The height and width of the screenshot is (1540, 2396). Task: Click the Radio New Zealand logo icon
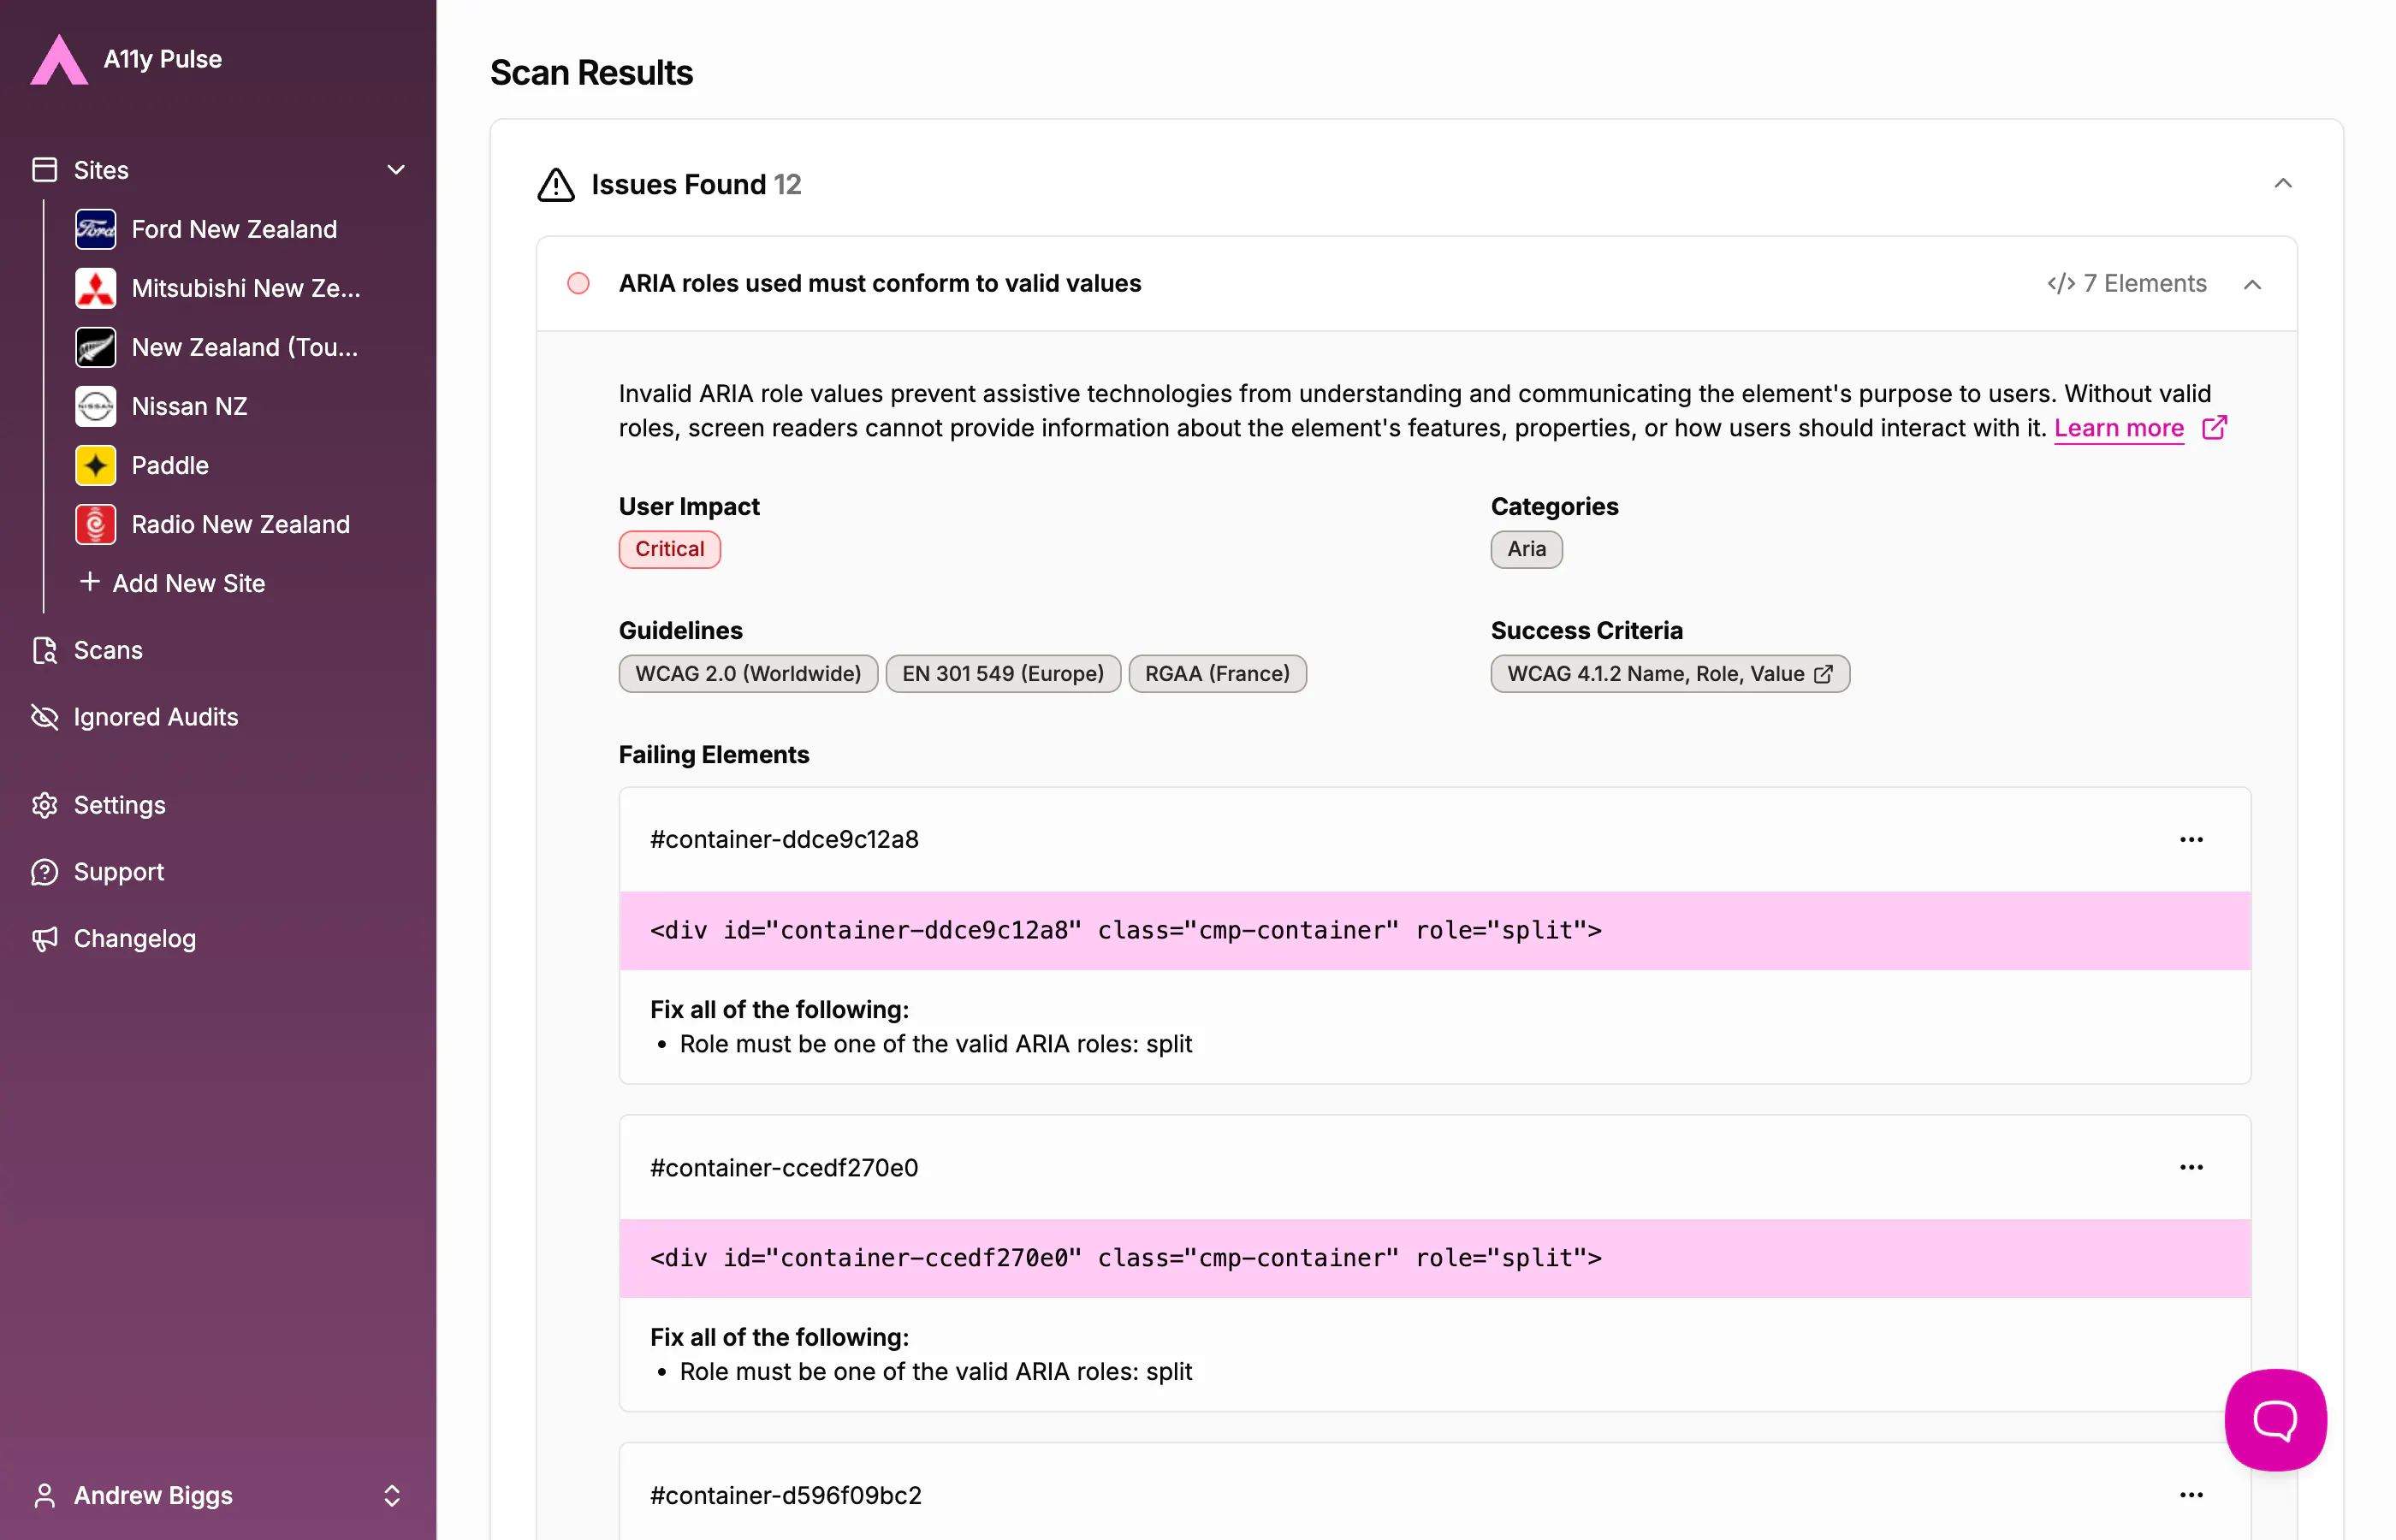(96, 524)
